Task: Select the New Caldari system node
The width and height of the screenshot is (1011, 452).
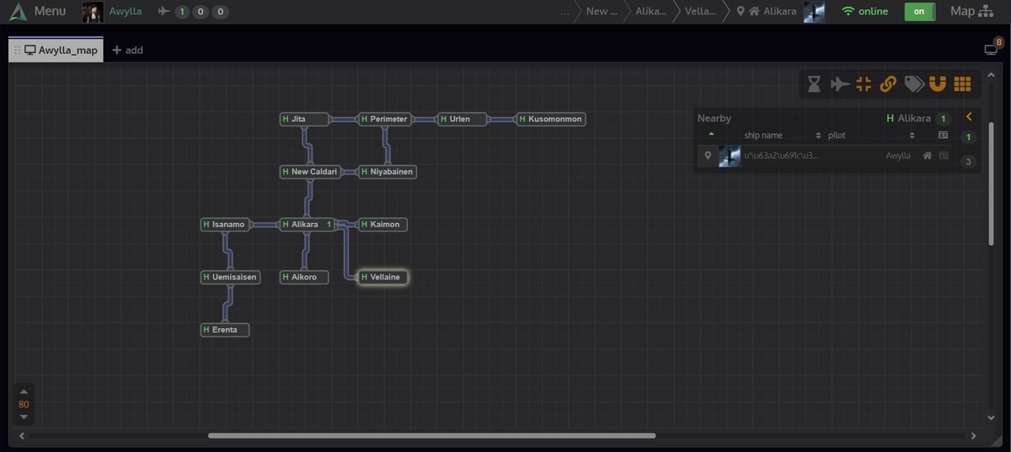Action: 310,172
